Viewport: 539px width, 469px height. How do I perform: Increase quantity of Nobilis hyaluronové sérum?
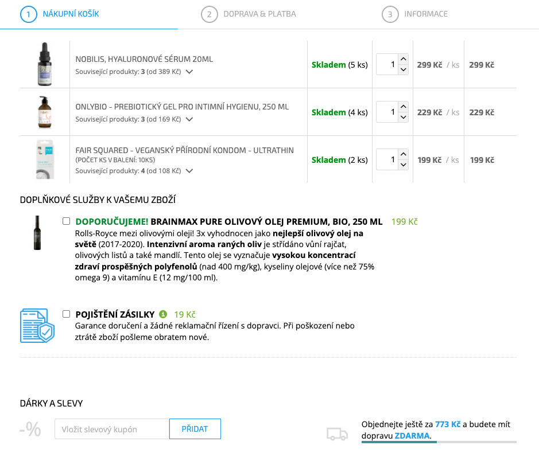click(404, 59)
